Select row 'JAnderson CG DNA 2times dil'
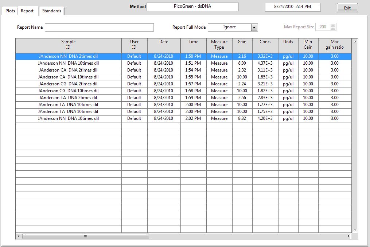370x247 pixels. 183,84
